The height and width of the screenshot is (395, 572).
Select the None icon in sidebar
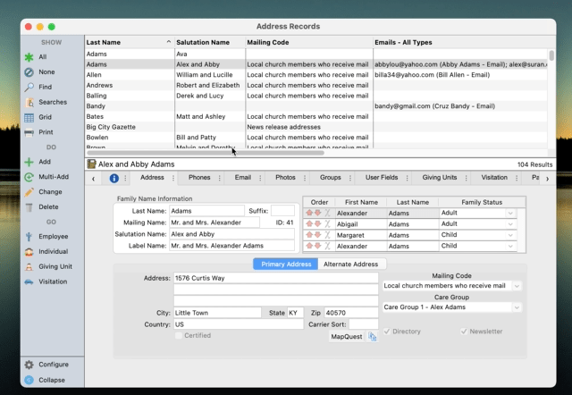(x=29, y=72)
